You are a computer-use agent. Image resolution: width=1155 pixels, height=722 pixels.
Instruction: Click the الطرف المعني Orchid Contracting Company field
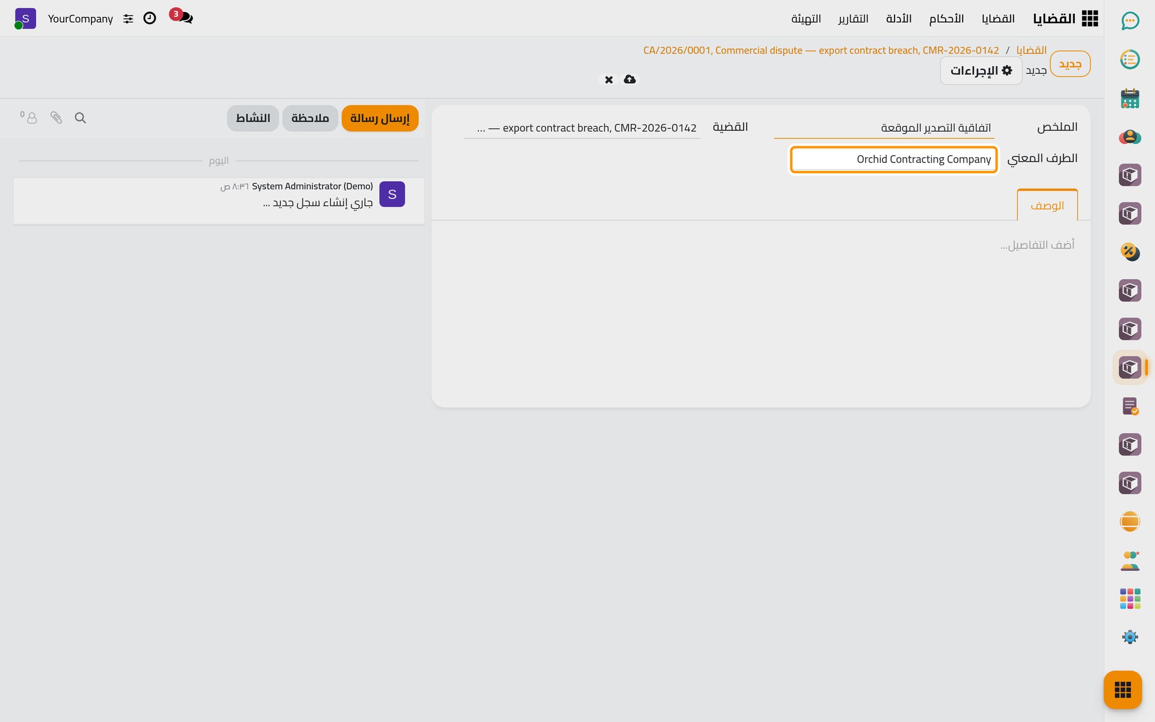pyautogui.click(x=894, y=159)
